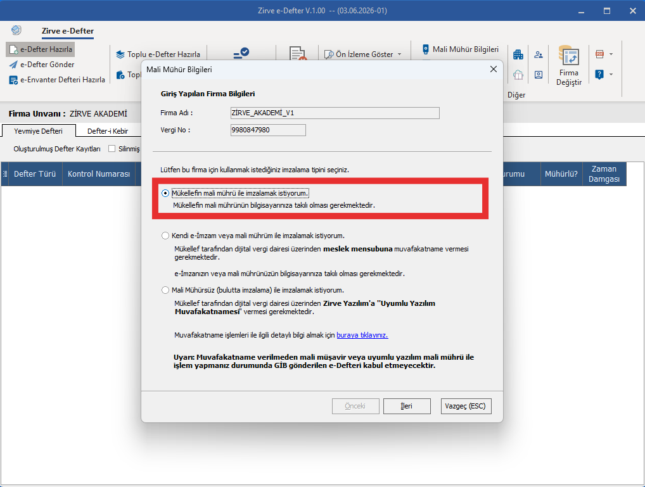Image resolution: width=645 pixels, height=487 pixels.
Task: Click the İleri button
Action: [x=407, y=406]
